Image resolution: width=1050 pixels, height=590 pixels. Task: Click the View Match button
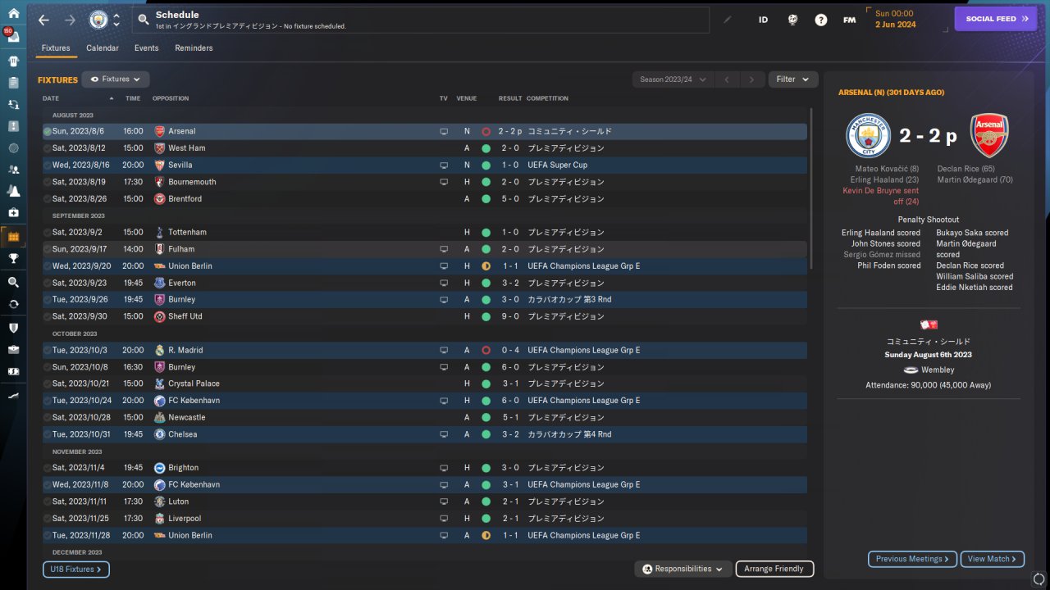click(993, 559)
